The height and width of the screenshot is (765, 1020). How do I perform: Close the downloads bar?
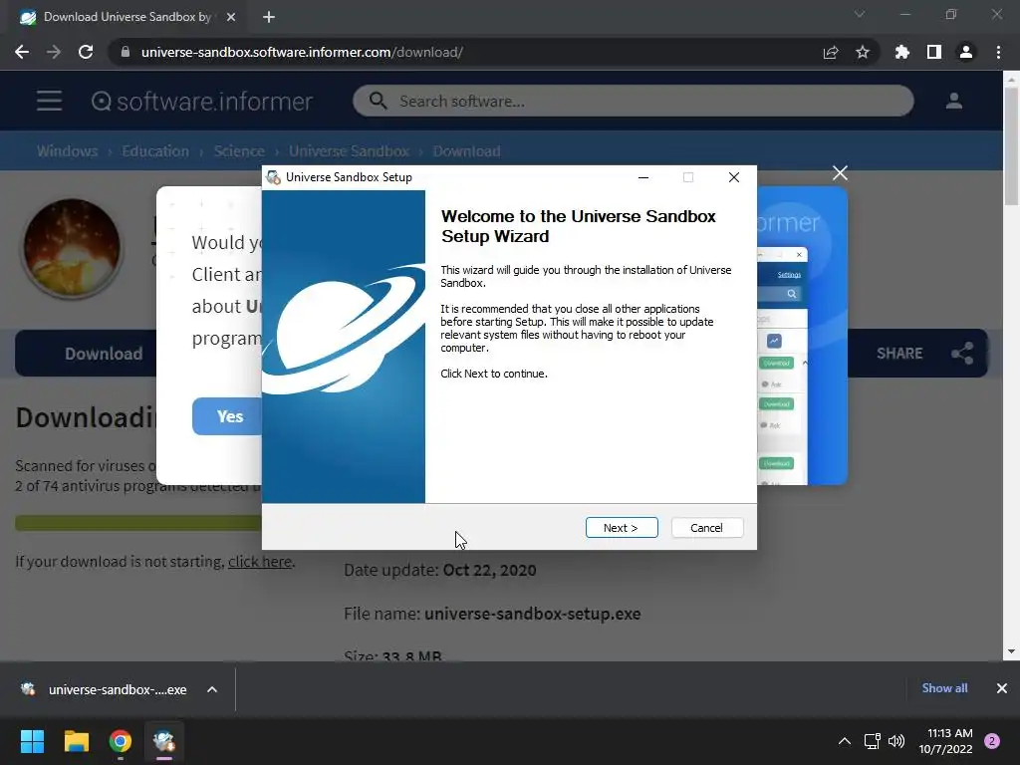1002,688
